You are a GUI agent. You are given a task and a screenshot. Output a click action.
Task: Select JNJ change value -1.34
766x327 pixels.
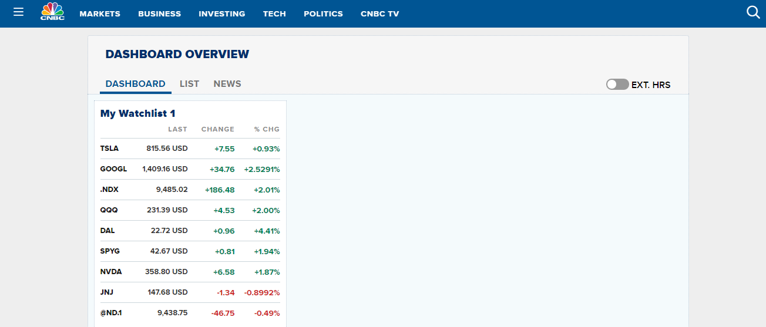pos(226,292)
